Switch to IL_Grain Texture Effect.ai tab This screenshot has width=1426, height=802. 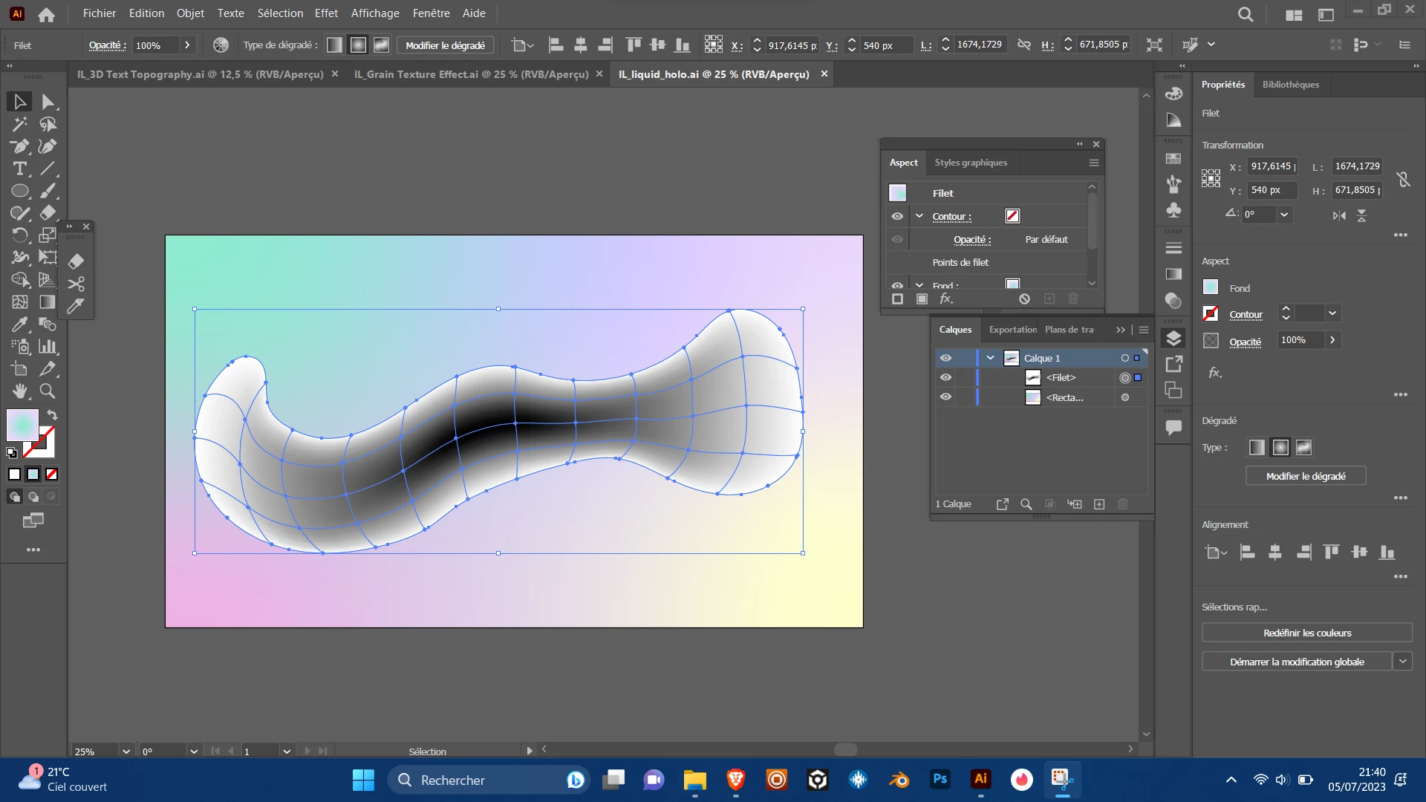coord(471,74)
